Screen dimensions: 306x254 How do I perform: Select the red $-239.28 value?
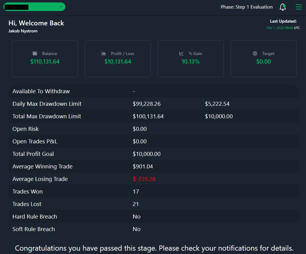tap(144, 179)
